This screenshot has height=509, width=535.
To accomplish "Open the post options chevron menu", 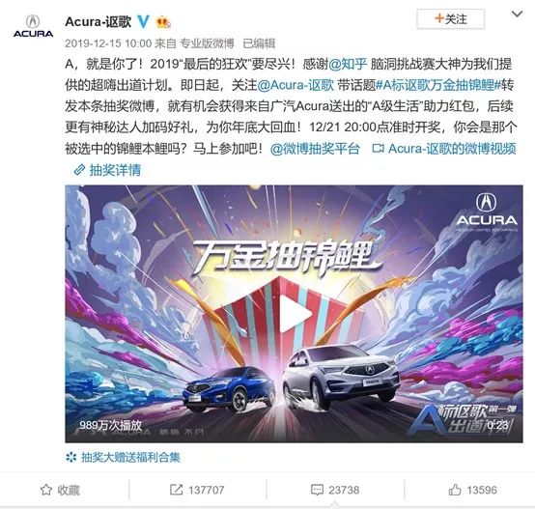I will click(x=518, y=14).
